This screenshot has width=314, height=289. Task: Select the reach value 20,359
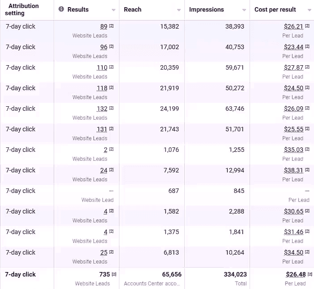coord(170,67)
